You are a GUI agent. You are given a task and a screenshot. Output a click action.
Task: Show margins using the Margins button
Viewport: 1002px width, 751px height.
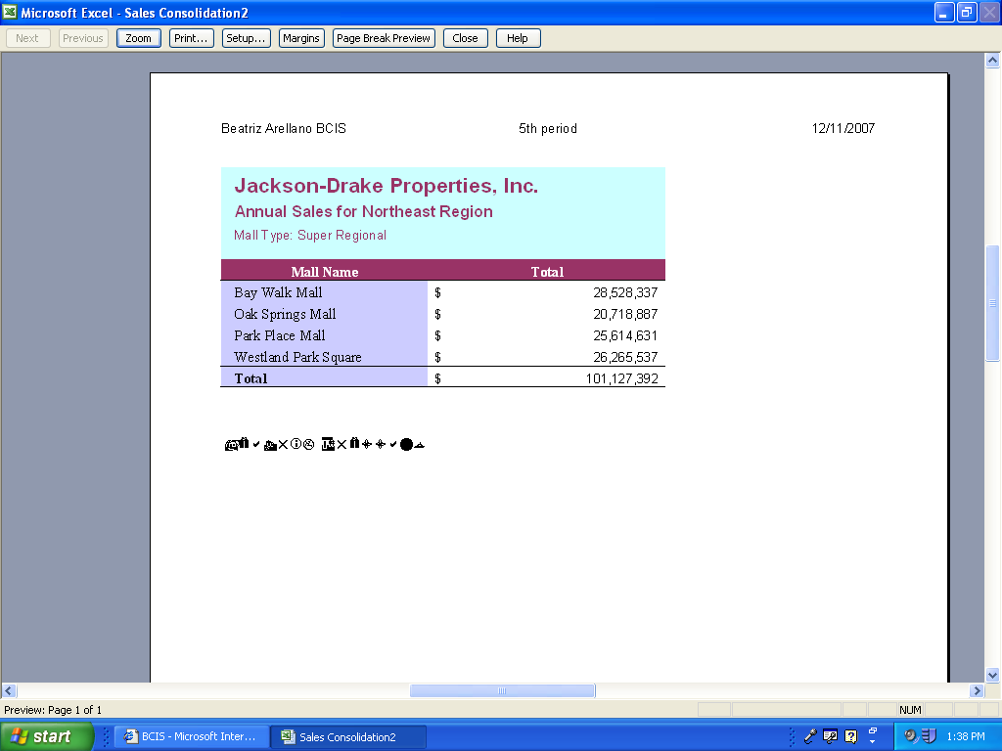click(301, 38)
